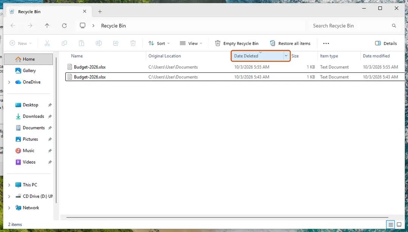
Task: Expand the This PC tree node
Action: (x=9, y=185)
